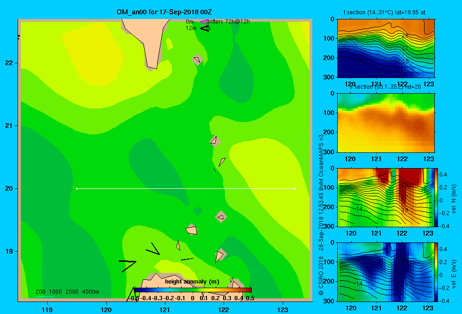Click the '0.4' top tick of the vel. N colorbar

pyautogui.click(x=443, y=175)
